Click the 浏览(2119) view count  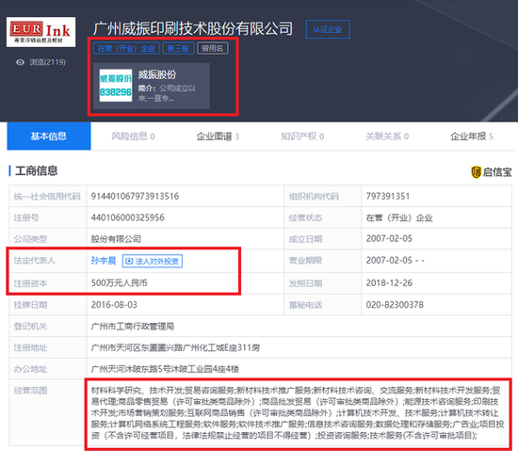coord(48,62)
